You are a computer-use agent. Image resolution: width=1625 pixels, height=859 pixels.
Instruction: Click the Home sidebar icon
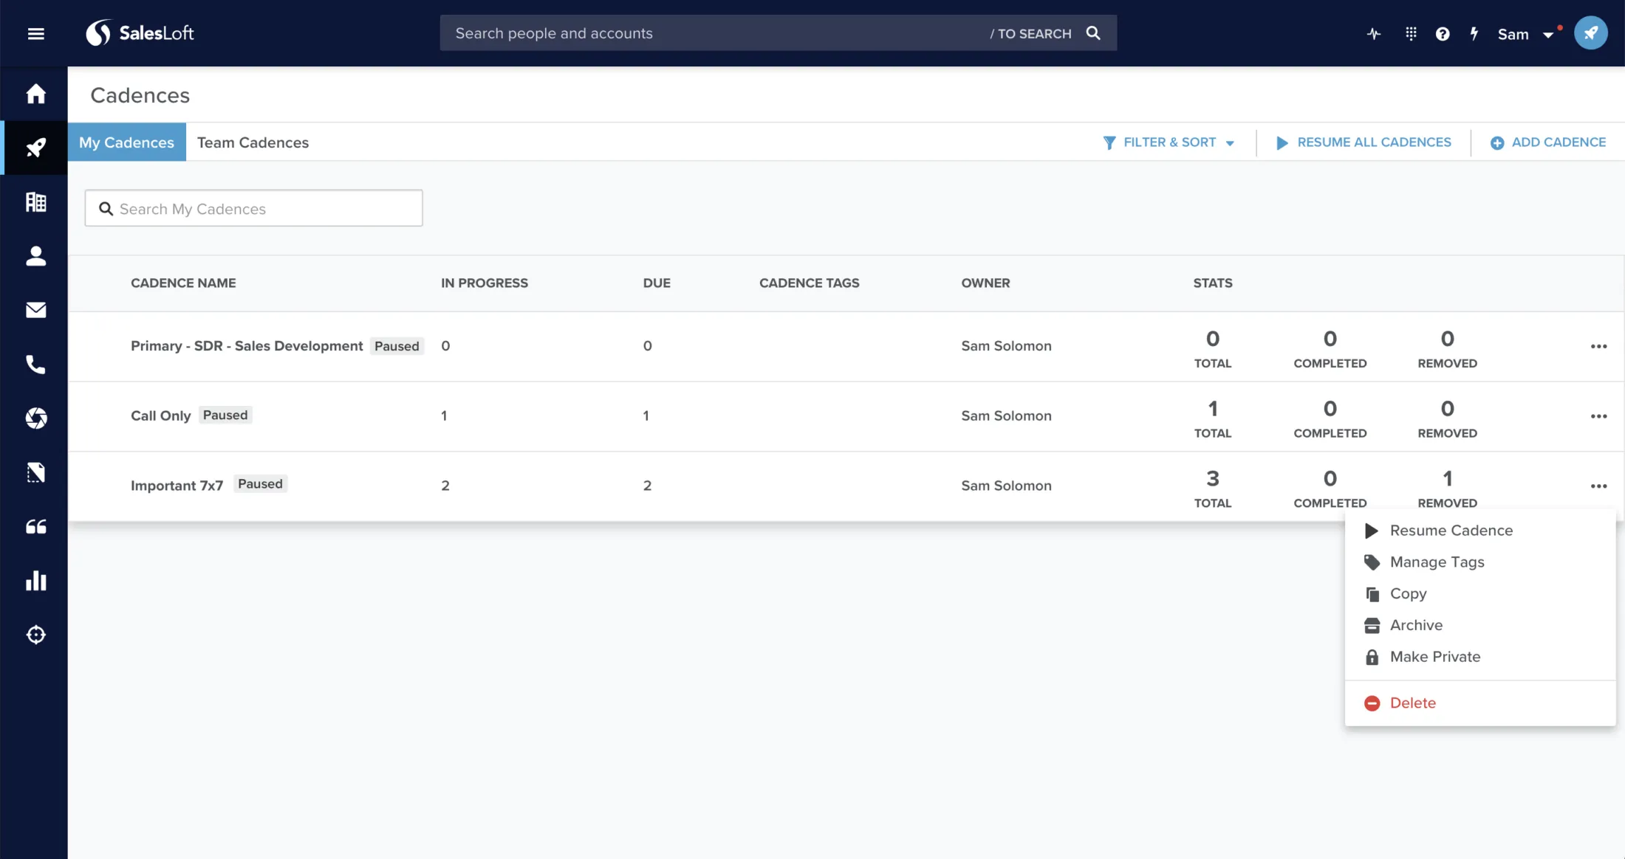(35, 94)
